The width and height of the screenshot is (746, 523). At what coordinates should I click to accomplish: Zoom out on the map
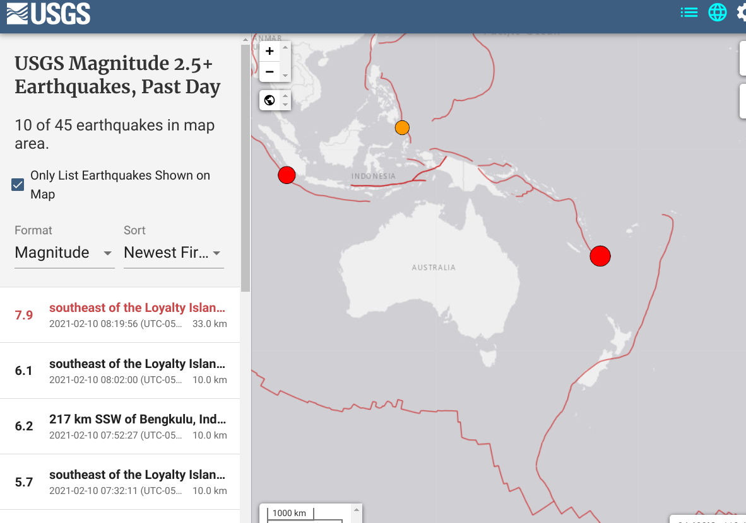coord(269,72)
